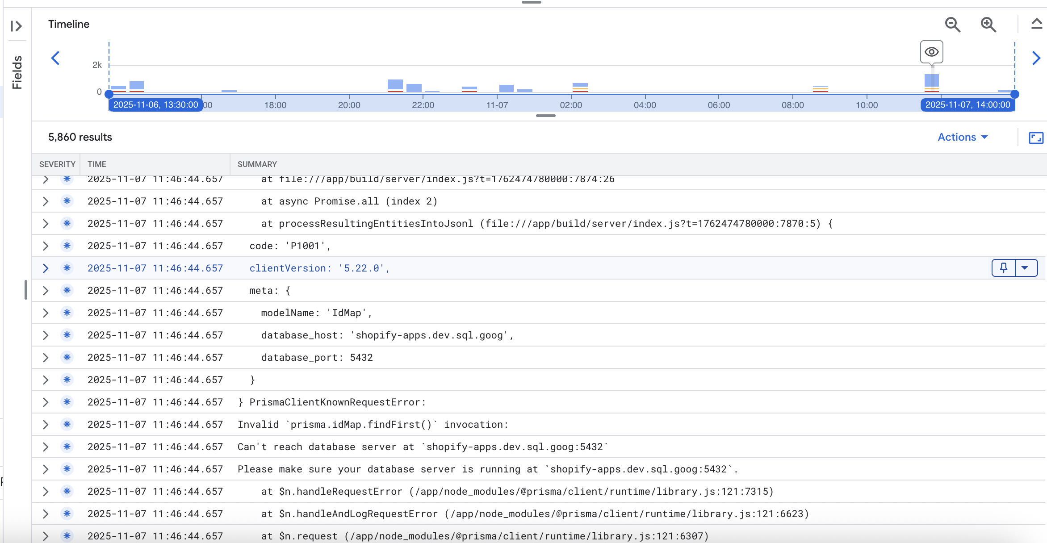Expand the database_port 5432 log row
Screen dimensions: 1047x543
(46, 357)
